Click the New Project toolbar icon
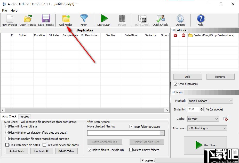 point(10,19)
